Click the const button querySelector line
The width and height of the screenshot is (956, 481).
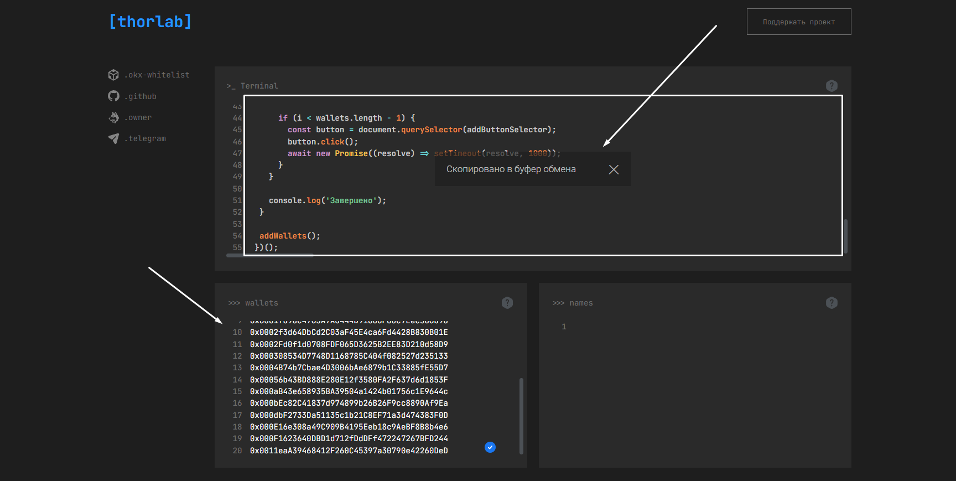pyautogui.click(x=422, y=130)
